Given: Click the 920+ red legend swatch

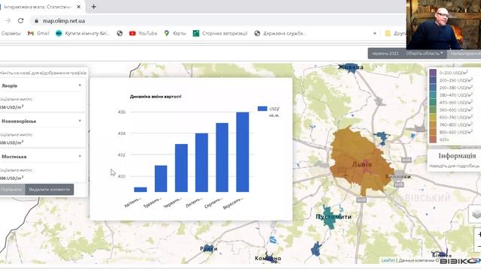Looking at the screenshot, I should pyautogui.click(x=433, y=139).
